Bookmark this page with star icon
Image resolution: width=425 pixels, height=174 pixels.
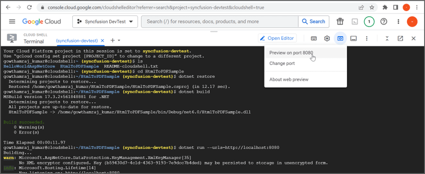(x=372, y=7)
